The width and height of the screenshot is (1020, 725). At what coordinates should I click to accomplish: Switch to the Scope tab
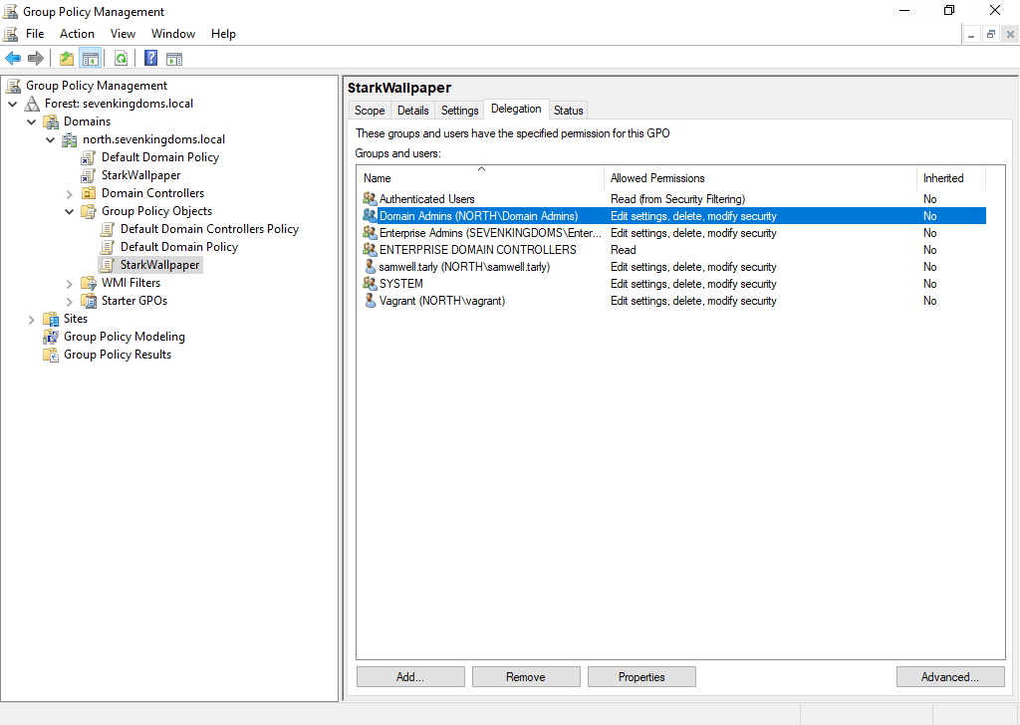pos(370,111)
